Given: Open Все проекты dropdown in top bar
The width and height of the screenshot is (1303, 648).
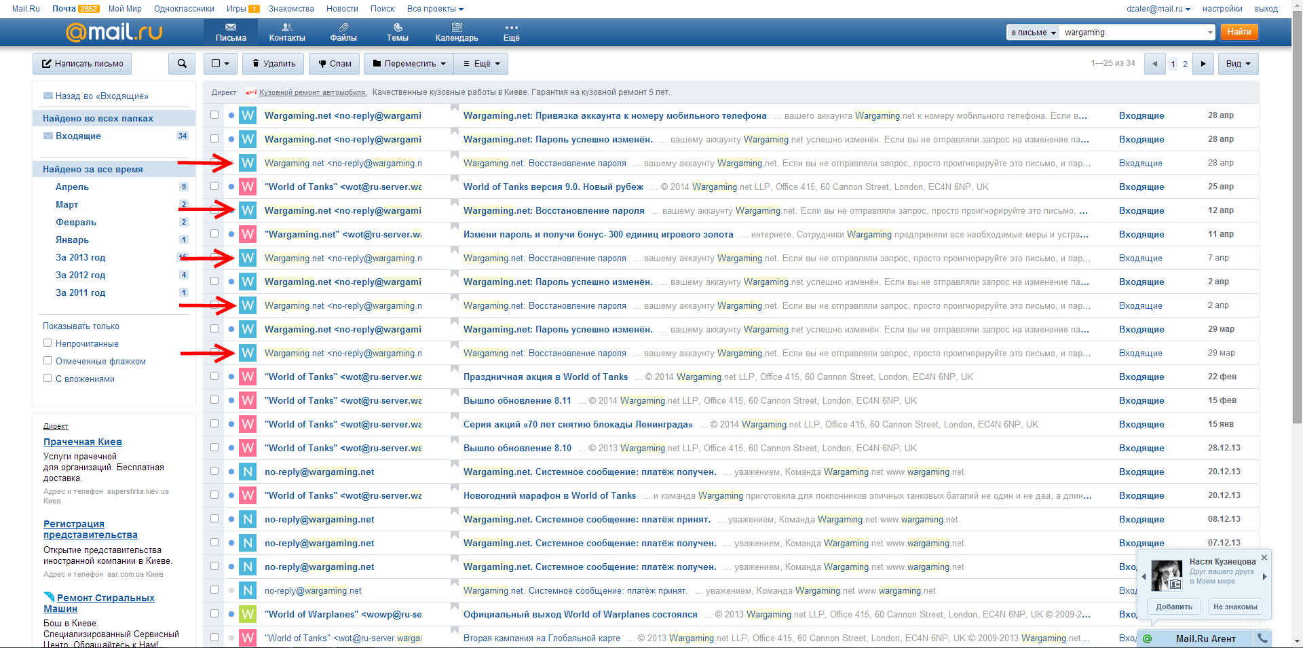Looking at the screenshot, I should (x=435, y=9).
